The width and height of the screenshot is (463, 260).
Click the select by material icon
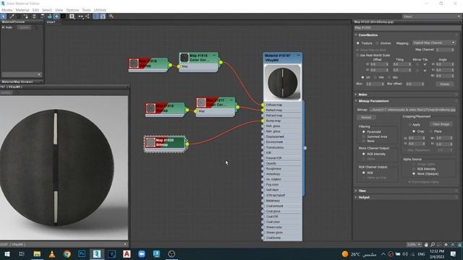coord(111,17)
